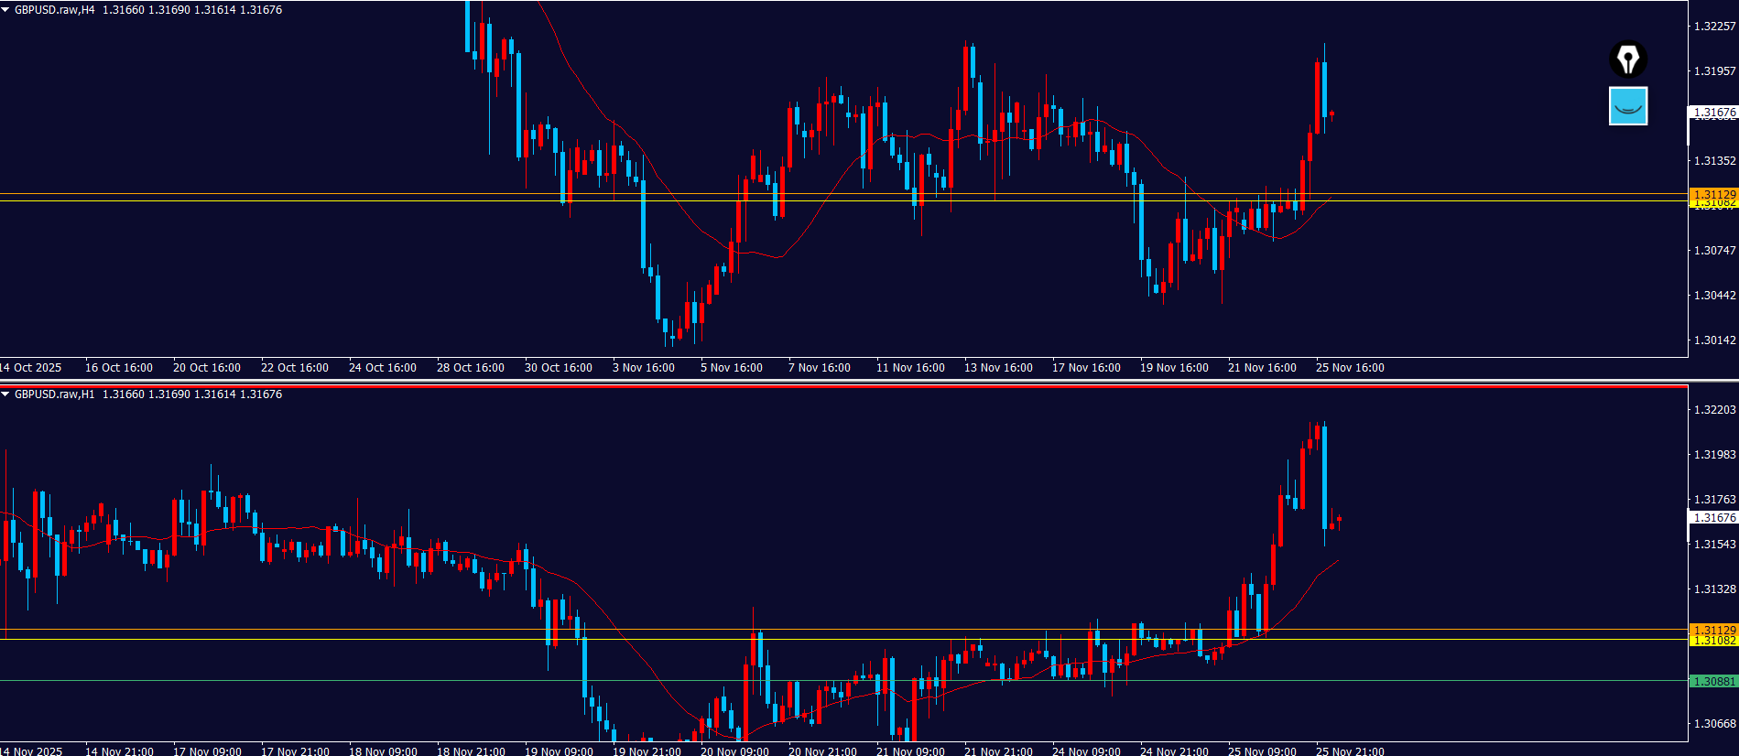
Task: Click current price 1.31676 label in H1 chart
Action: point(1713,517)
